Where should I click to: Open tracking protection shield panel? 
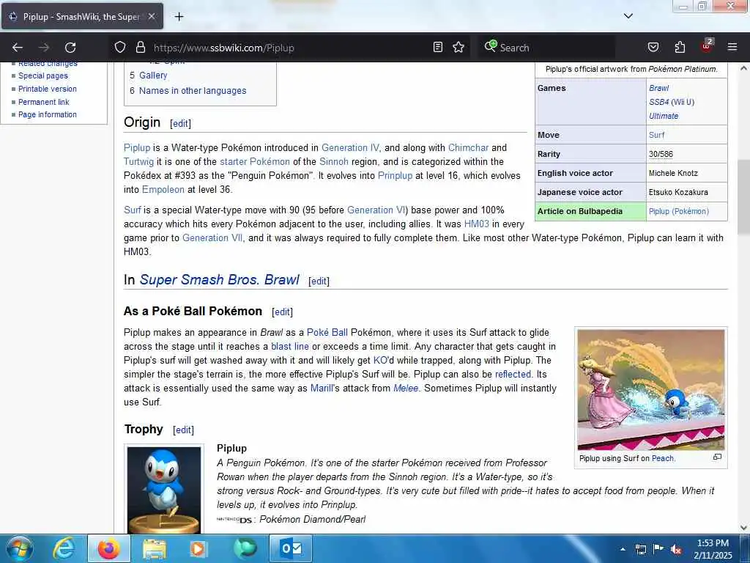120,47
